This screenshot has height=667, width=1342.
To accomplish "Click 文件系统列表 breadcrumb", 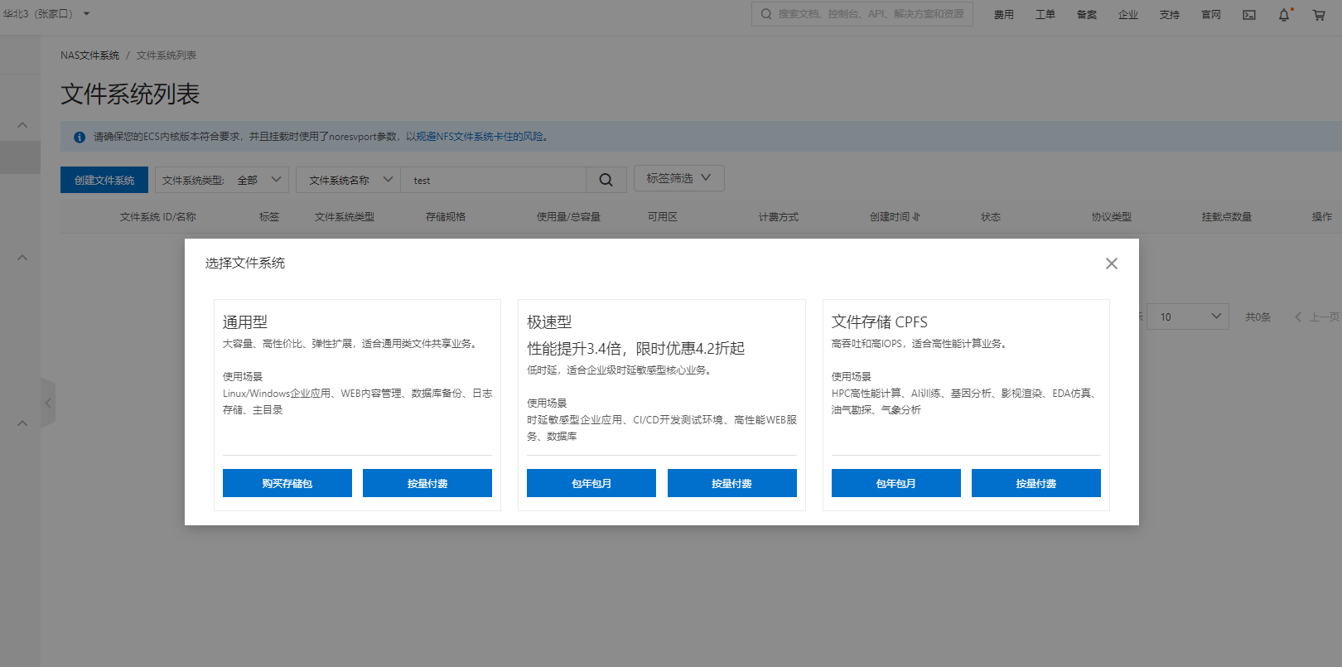I will click(x=167, y=56).
